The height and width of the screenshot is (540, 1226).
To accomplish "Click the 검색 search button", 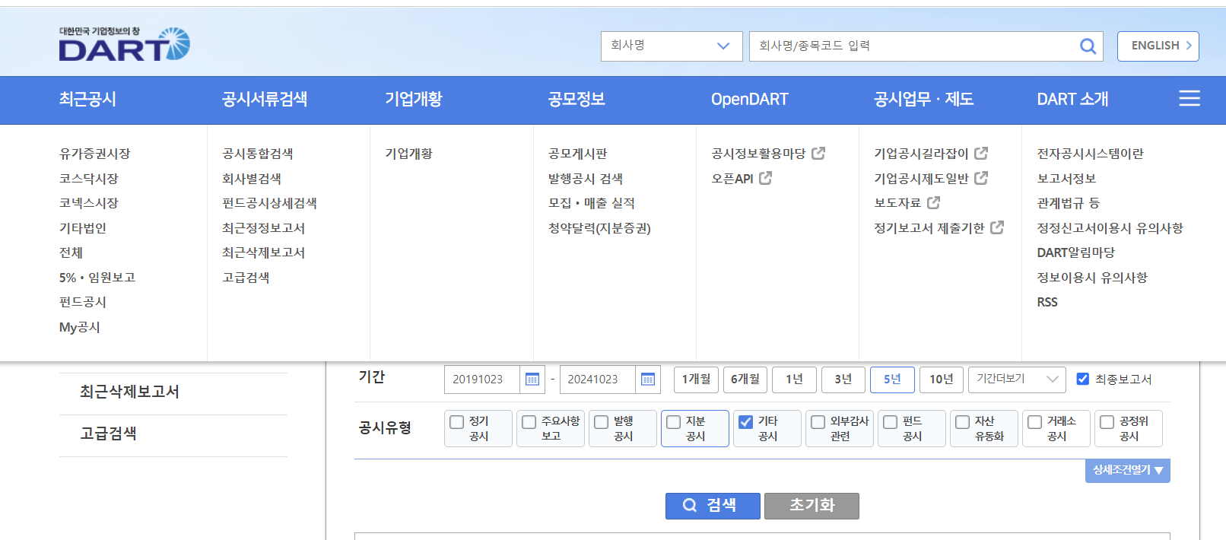I will point(713,506).
